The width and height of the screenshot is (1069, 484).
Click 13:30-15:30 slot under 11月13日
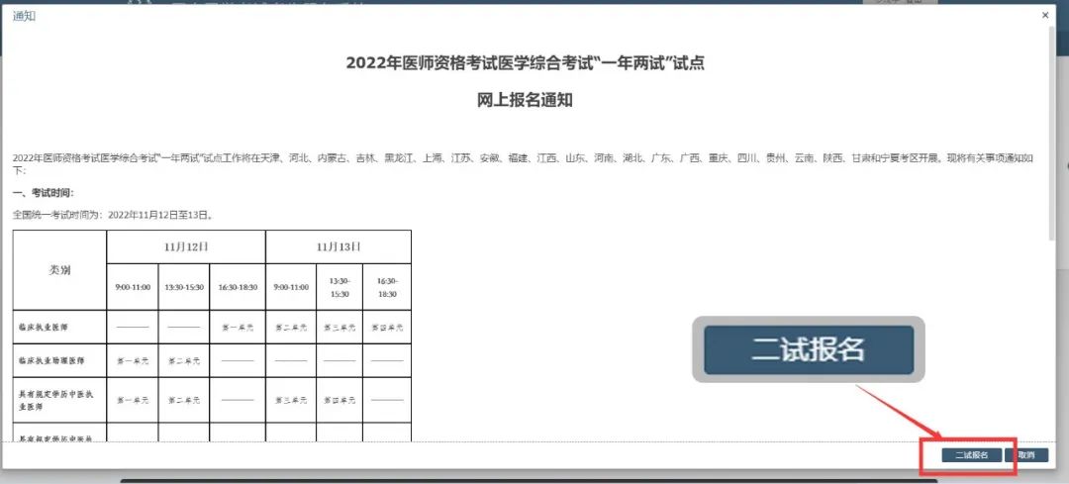[339, 287]
